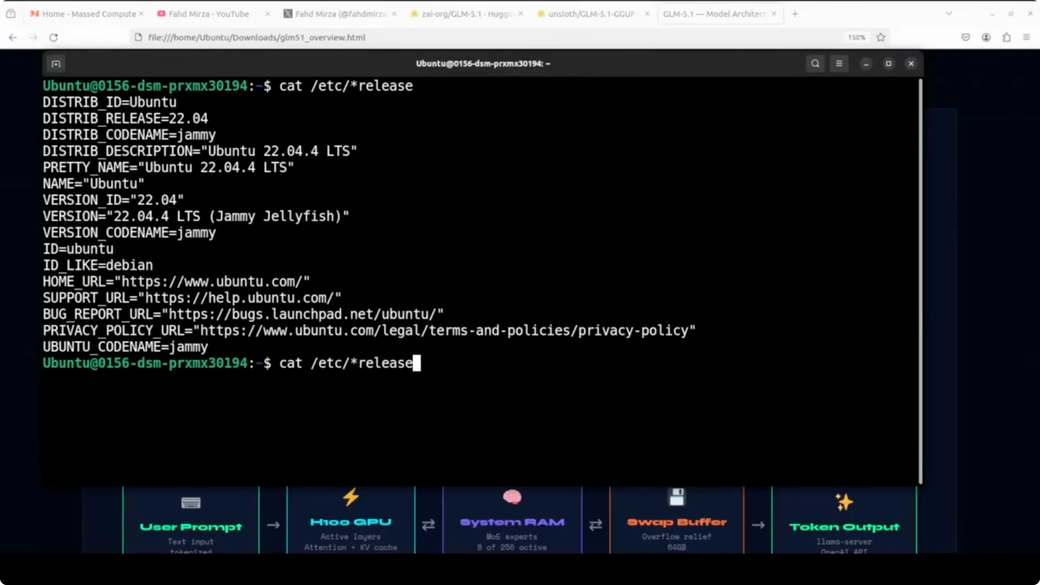Close the Home Massed Compute tab
Image resolution: width=1040 pixels, height=585 pixels.
[141, 14]
